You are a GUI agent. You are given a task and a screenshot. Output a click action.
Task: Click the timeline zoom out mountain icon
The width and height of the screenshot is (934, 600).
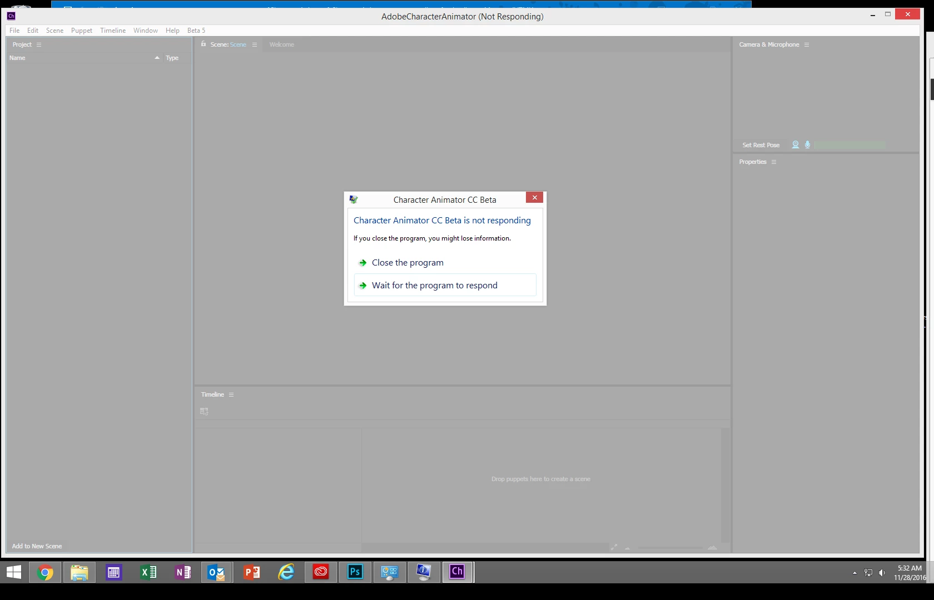point(628,548)
